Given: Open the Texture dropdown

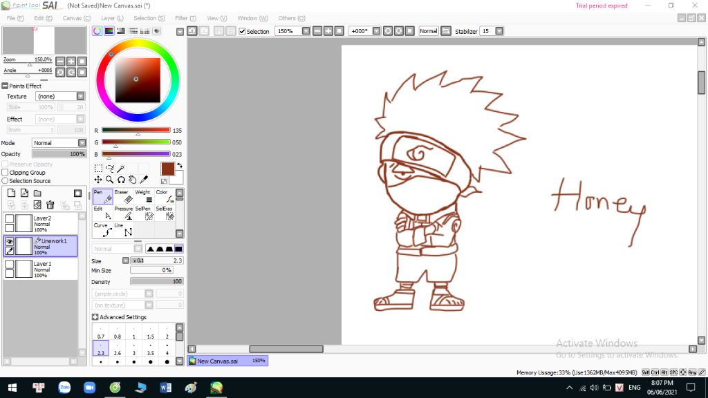Looking at the screenshot, I should (80, 96).
